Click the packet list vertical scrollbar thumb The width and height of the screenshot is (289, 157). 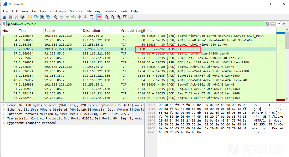click(287, 40)
